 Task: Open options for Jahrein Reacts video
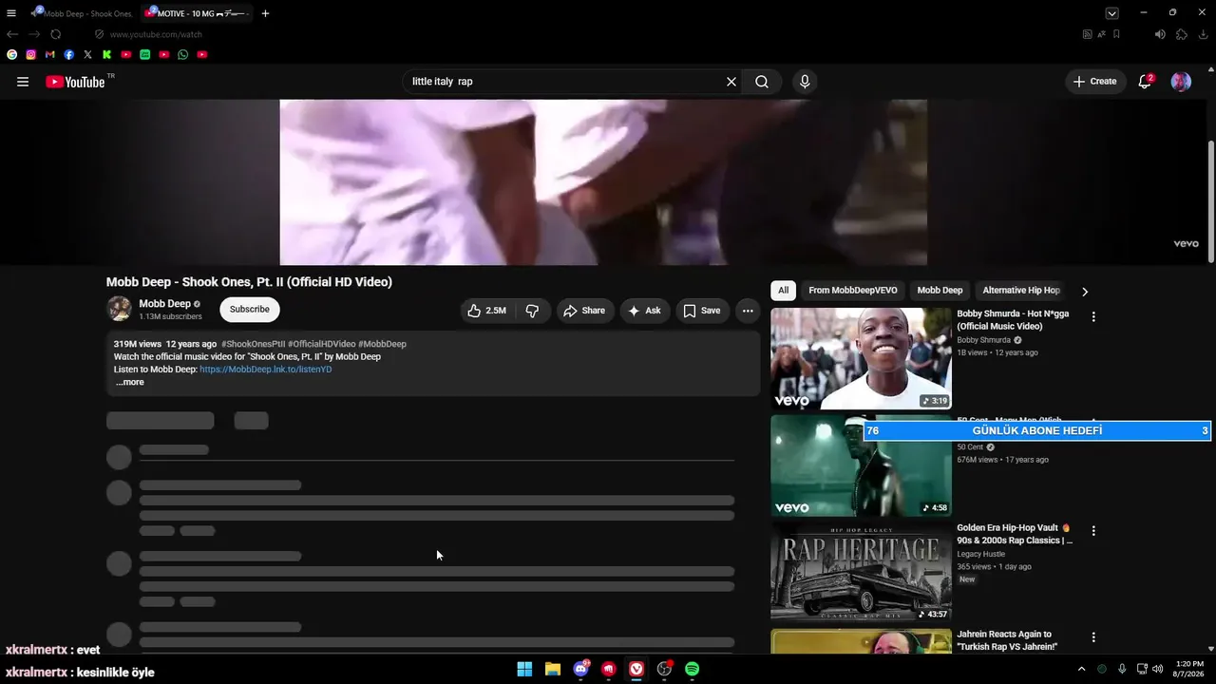click(x=1093, y=637)
